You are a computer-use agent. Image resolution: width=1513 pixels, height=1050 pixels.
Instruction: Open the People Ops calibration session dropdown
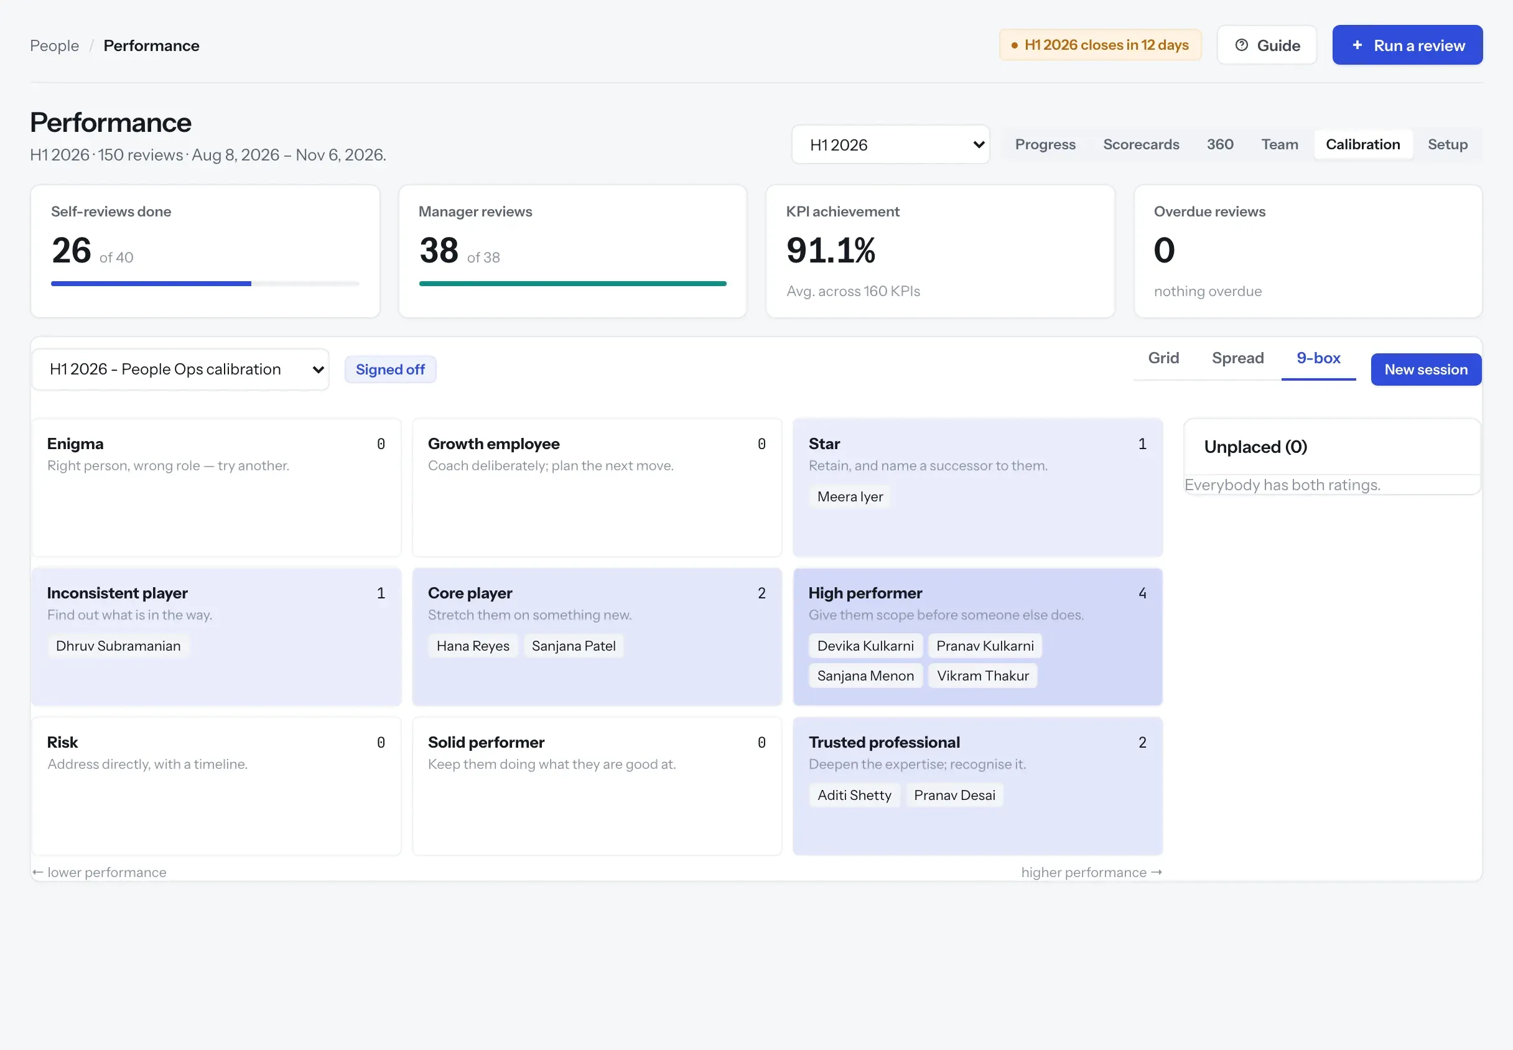180,369
